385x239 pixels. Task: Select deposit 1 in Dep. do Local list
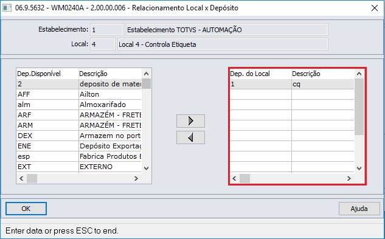(292, 84)
